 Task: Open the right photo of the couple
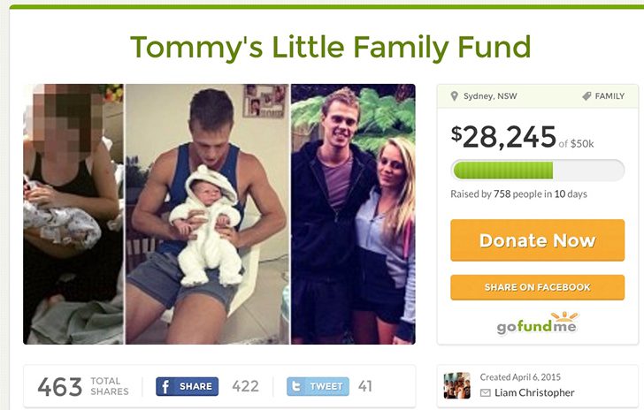pos(353,214)
